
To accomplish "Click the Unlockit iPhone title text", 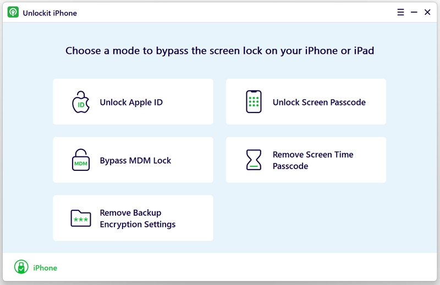I will click(50, 13).
